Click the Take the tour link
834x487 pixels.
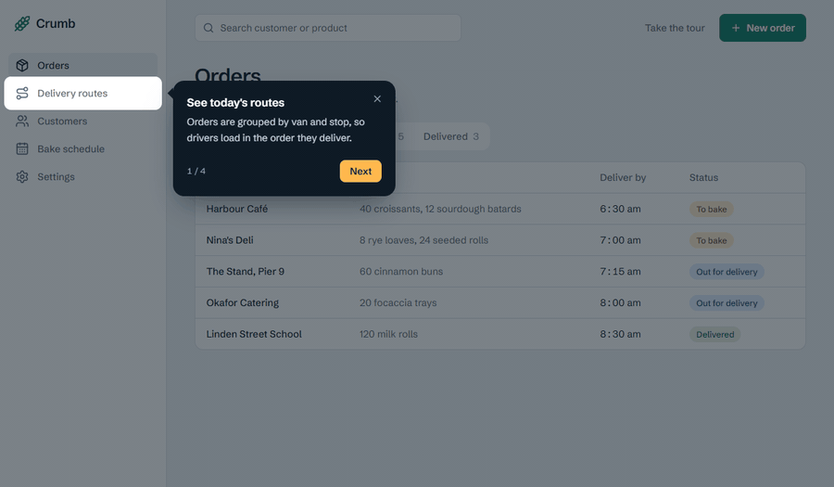tap(675, 28)
